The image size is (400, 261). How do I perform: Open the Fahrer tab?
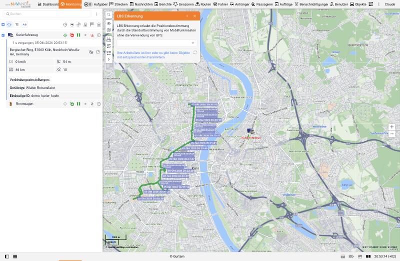pos(220,4)
